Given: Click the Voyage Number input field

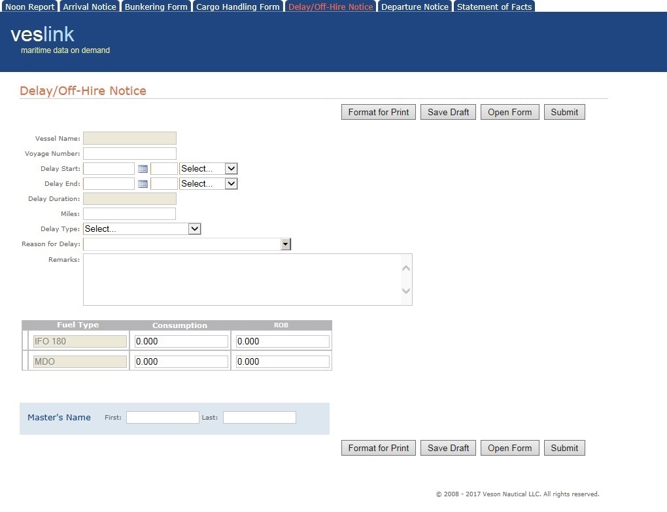Looking at the screenshot, I should (129, 153).
